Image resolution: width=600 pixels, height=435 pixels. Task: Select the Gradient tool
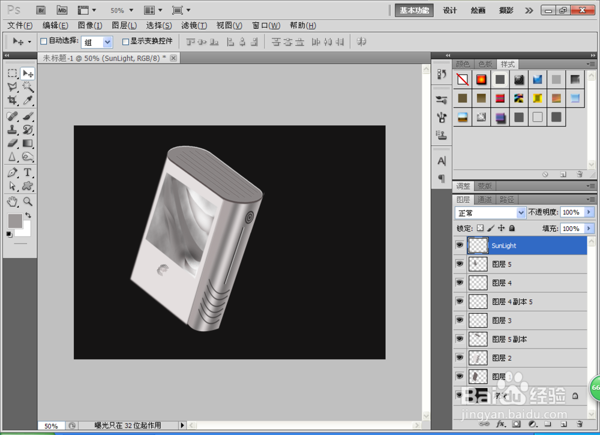click(28, 143)
